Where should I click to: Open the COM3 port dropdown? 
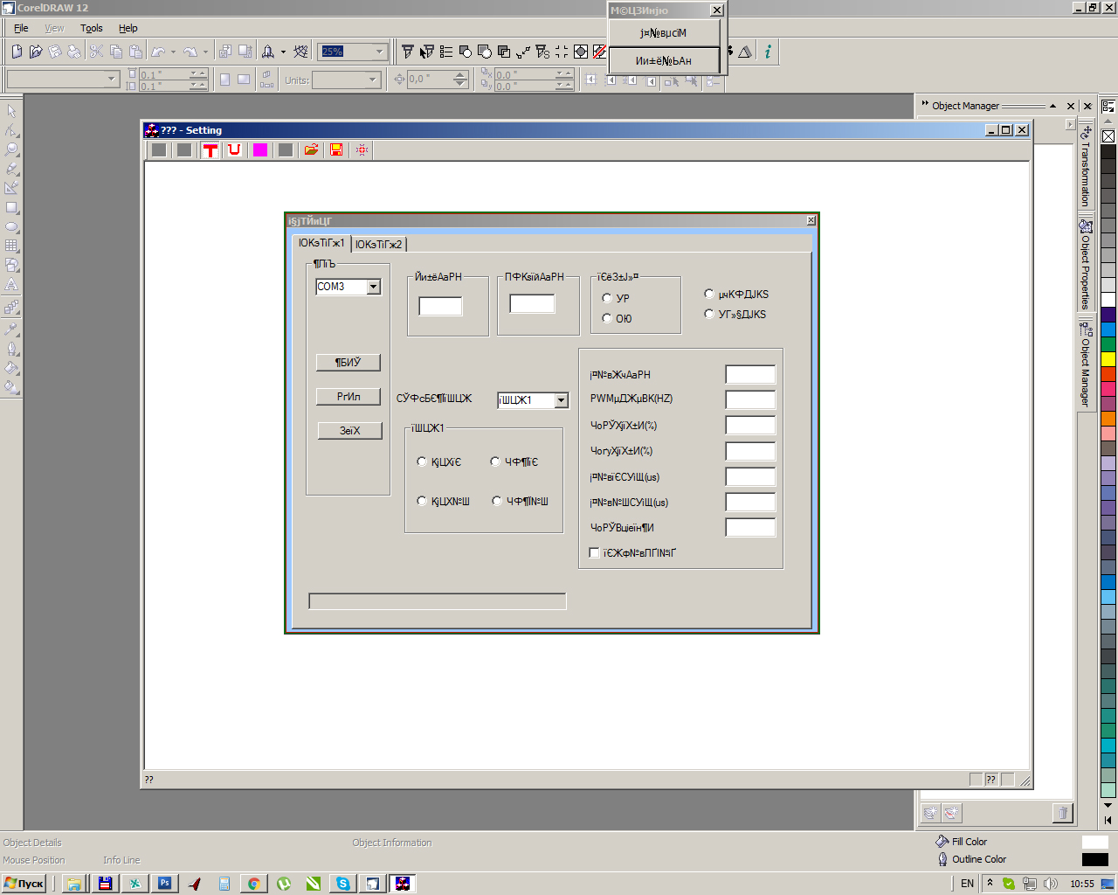[373, 287]
